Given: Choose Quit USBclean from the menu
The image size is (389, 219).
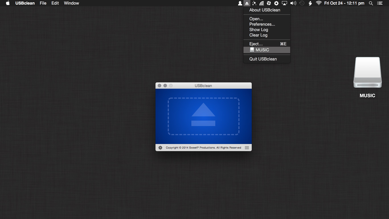Looking at the screenshot, I should 267,59.
